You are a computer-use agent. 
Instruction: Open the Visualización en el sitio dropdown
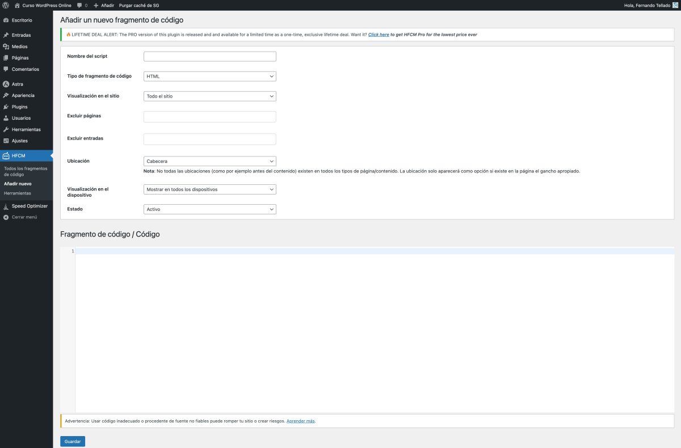209,96
